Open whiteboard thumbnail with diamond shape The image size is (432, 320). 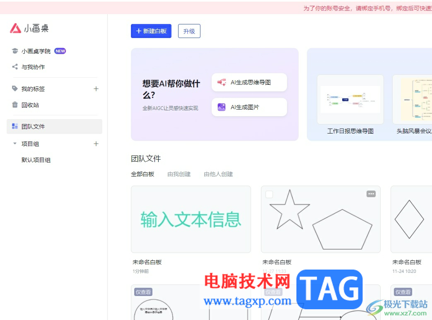click(x=411, y=220)
